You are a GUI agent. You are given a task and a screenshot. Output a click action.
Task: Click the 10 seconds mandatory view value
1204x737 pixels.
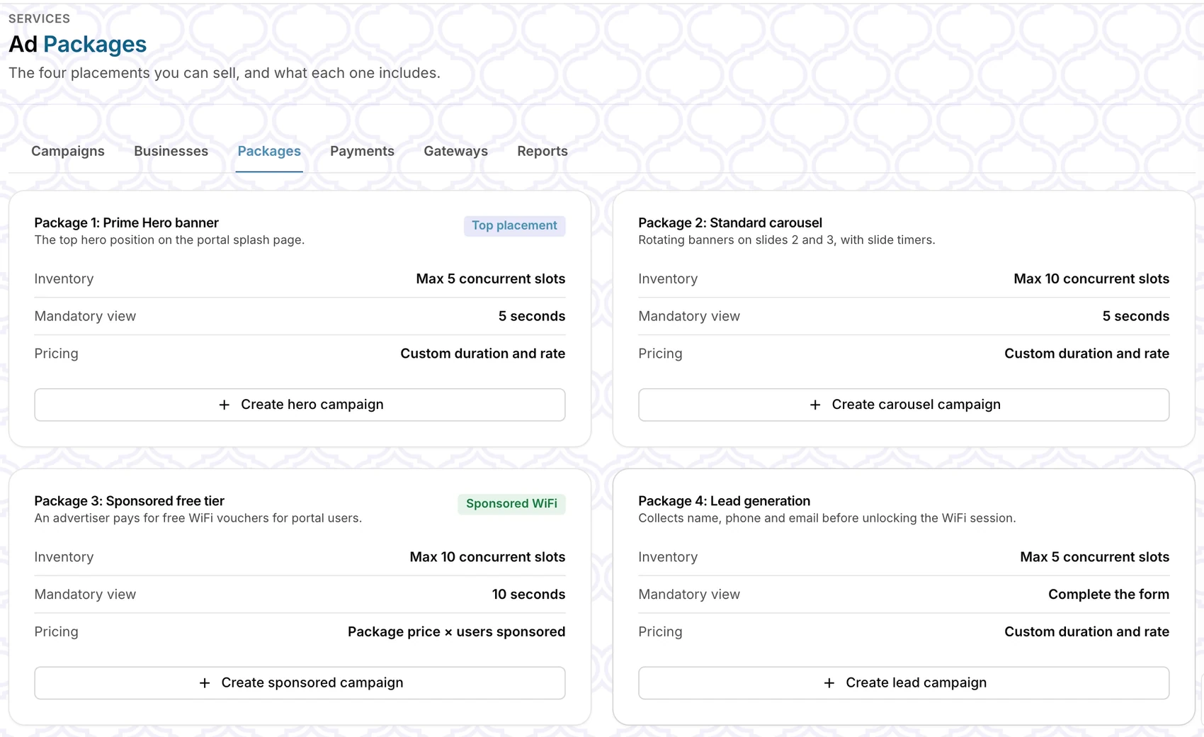coord(529,595)
